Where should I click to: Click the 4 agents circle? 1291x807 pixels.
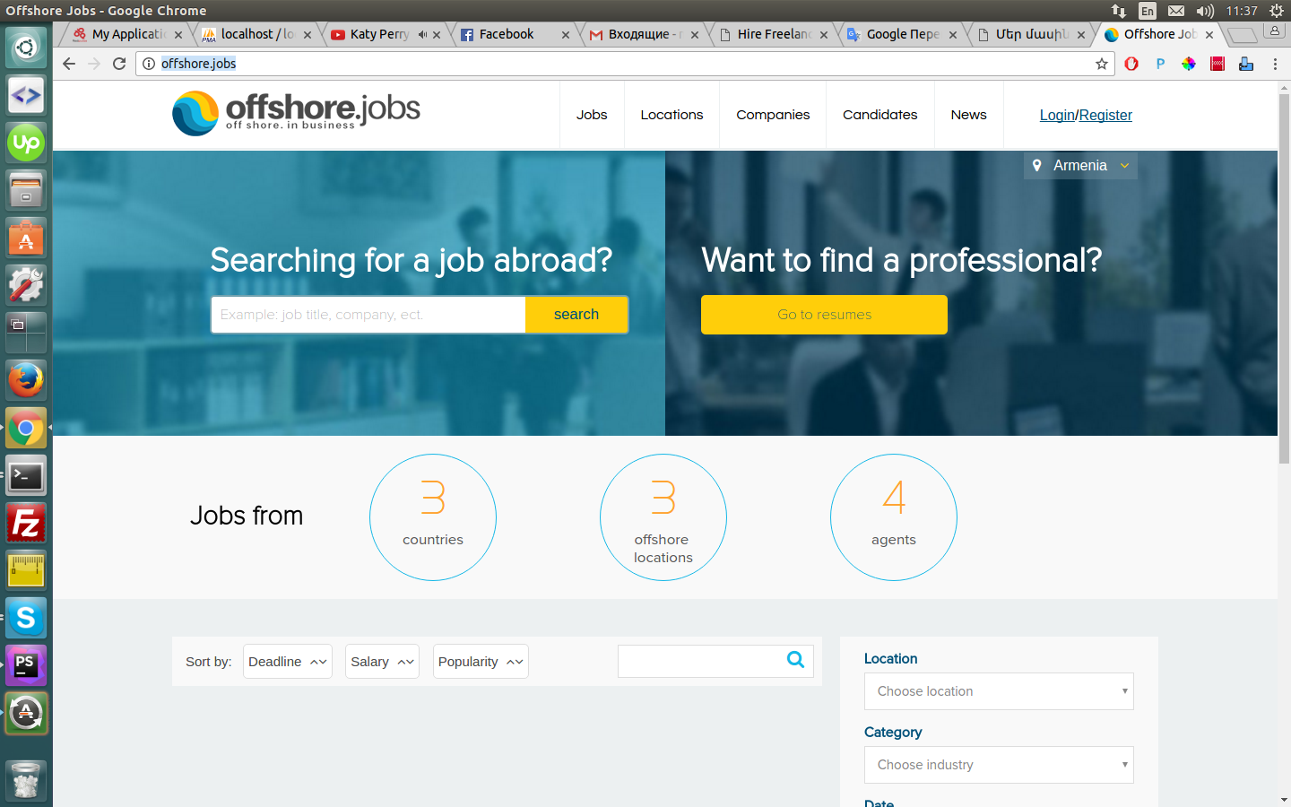pyautogui.click(x=894, y=517)
